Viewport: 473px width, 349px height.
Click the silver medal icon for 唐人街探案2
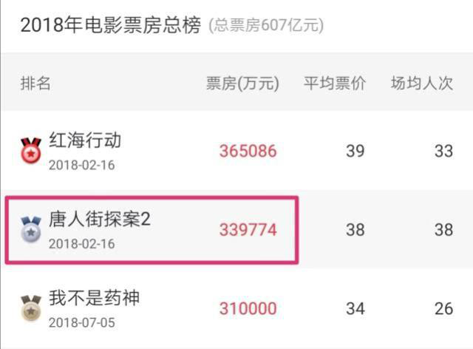(31, 229)
